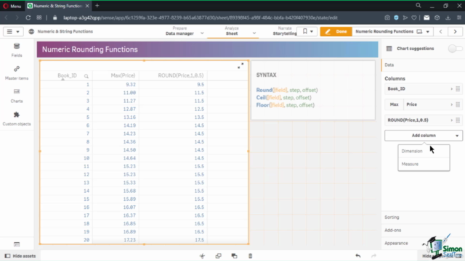
Task: Click Hide assets button
Action: click(20, 256)
